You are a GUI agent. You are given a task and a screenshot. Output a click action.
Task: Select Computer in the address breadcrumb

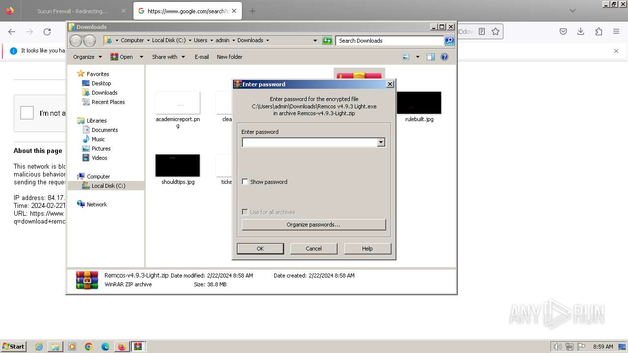point(132,40)
